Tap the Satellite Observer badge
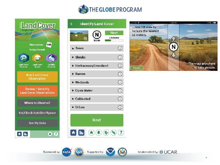 tap(51, 58)
